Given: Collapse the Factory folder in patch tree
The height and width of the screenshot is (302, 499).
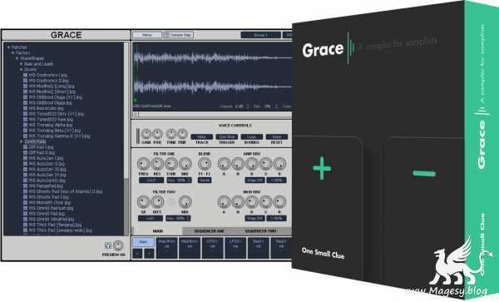Looking at the screenshot, I should point(13,52).
